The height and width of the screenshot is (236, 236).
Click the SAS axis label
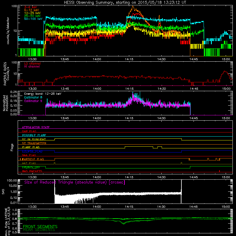coord(3,192)
